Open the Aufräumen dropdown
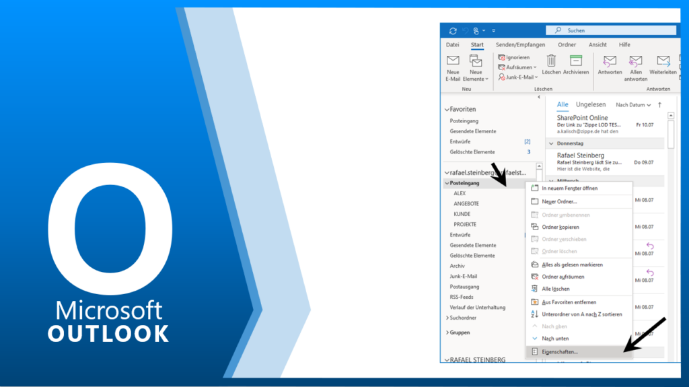Image resolution: width=689 pixels, height=387 pixels. click(x=517, y=67)
